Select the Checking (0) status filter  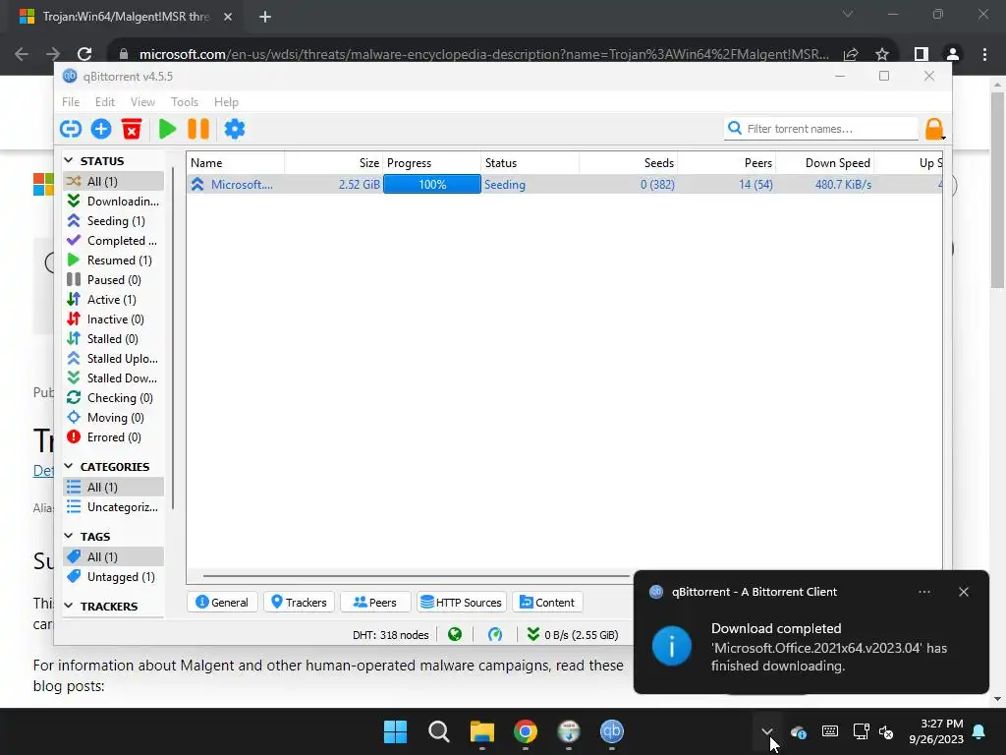click(114, 398)
